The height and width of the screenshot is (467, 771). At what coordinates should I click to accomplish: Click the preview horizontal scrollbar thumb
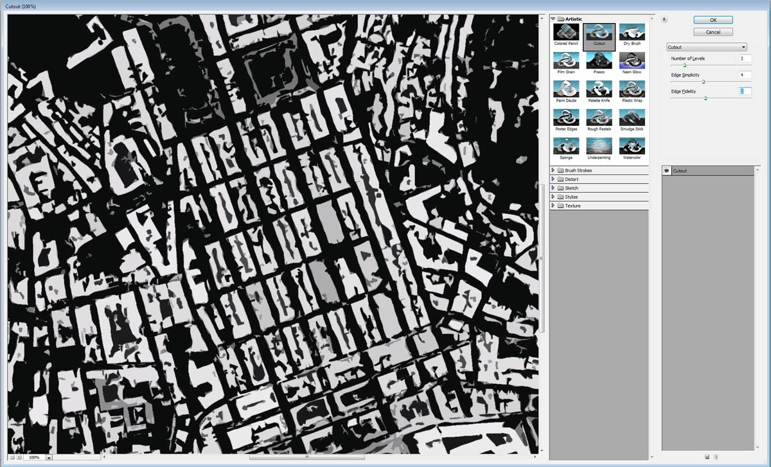point(306,457)
